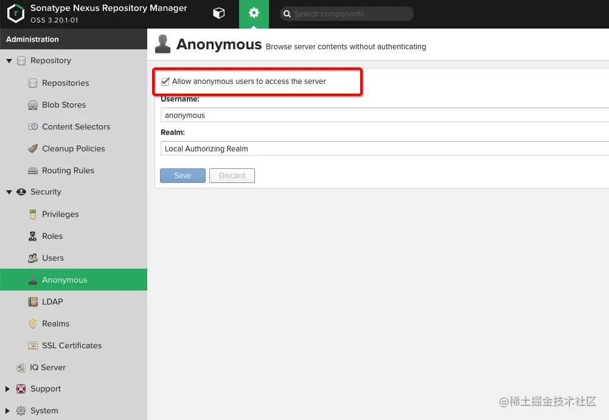Select the Repository section label

click(51, 61)
